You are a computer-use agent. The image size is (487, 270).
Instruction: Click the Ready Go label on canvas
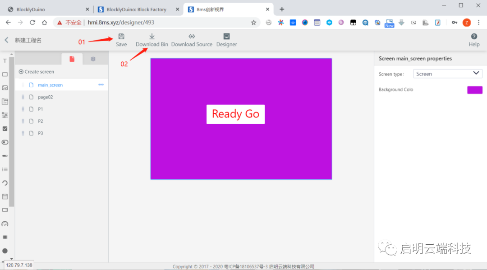pyautogui.click(x=235, y=114)
